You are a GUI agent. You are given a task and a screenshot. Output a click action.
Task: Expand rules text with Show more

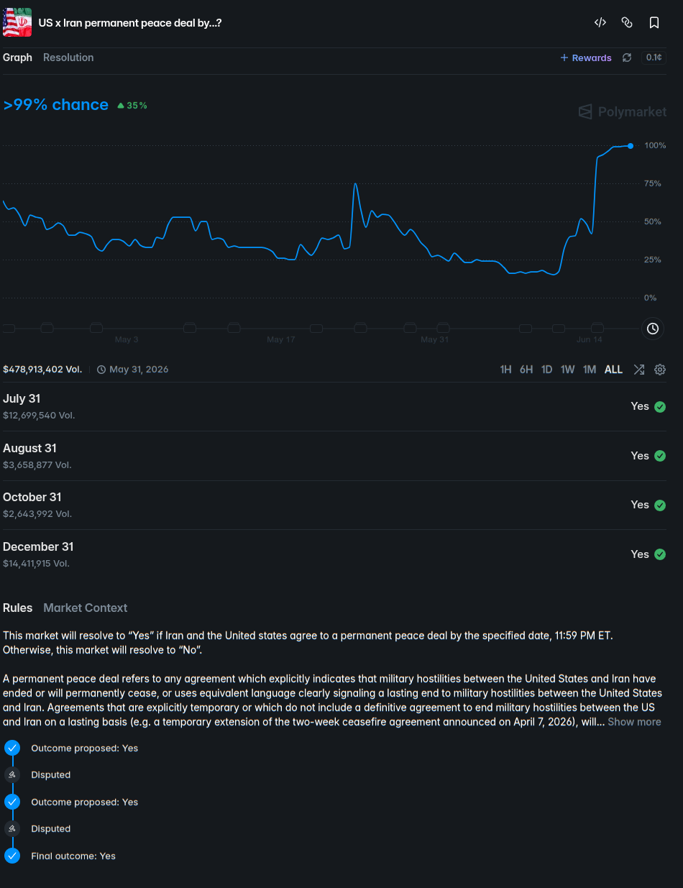point(634,722)
